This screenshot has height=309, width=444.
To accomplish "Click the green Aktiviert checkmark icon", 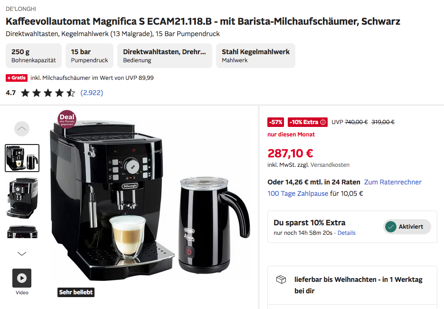I will (391, 226).
